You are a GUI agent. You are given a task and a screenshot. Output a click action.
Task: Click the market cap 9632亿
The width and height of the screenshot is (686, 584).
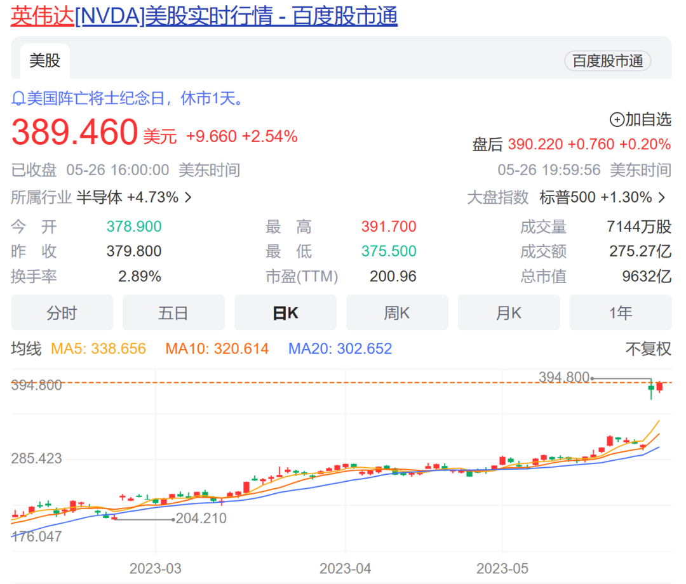647,277
